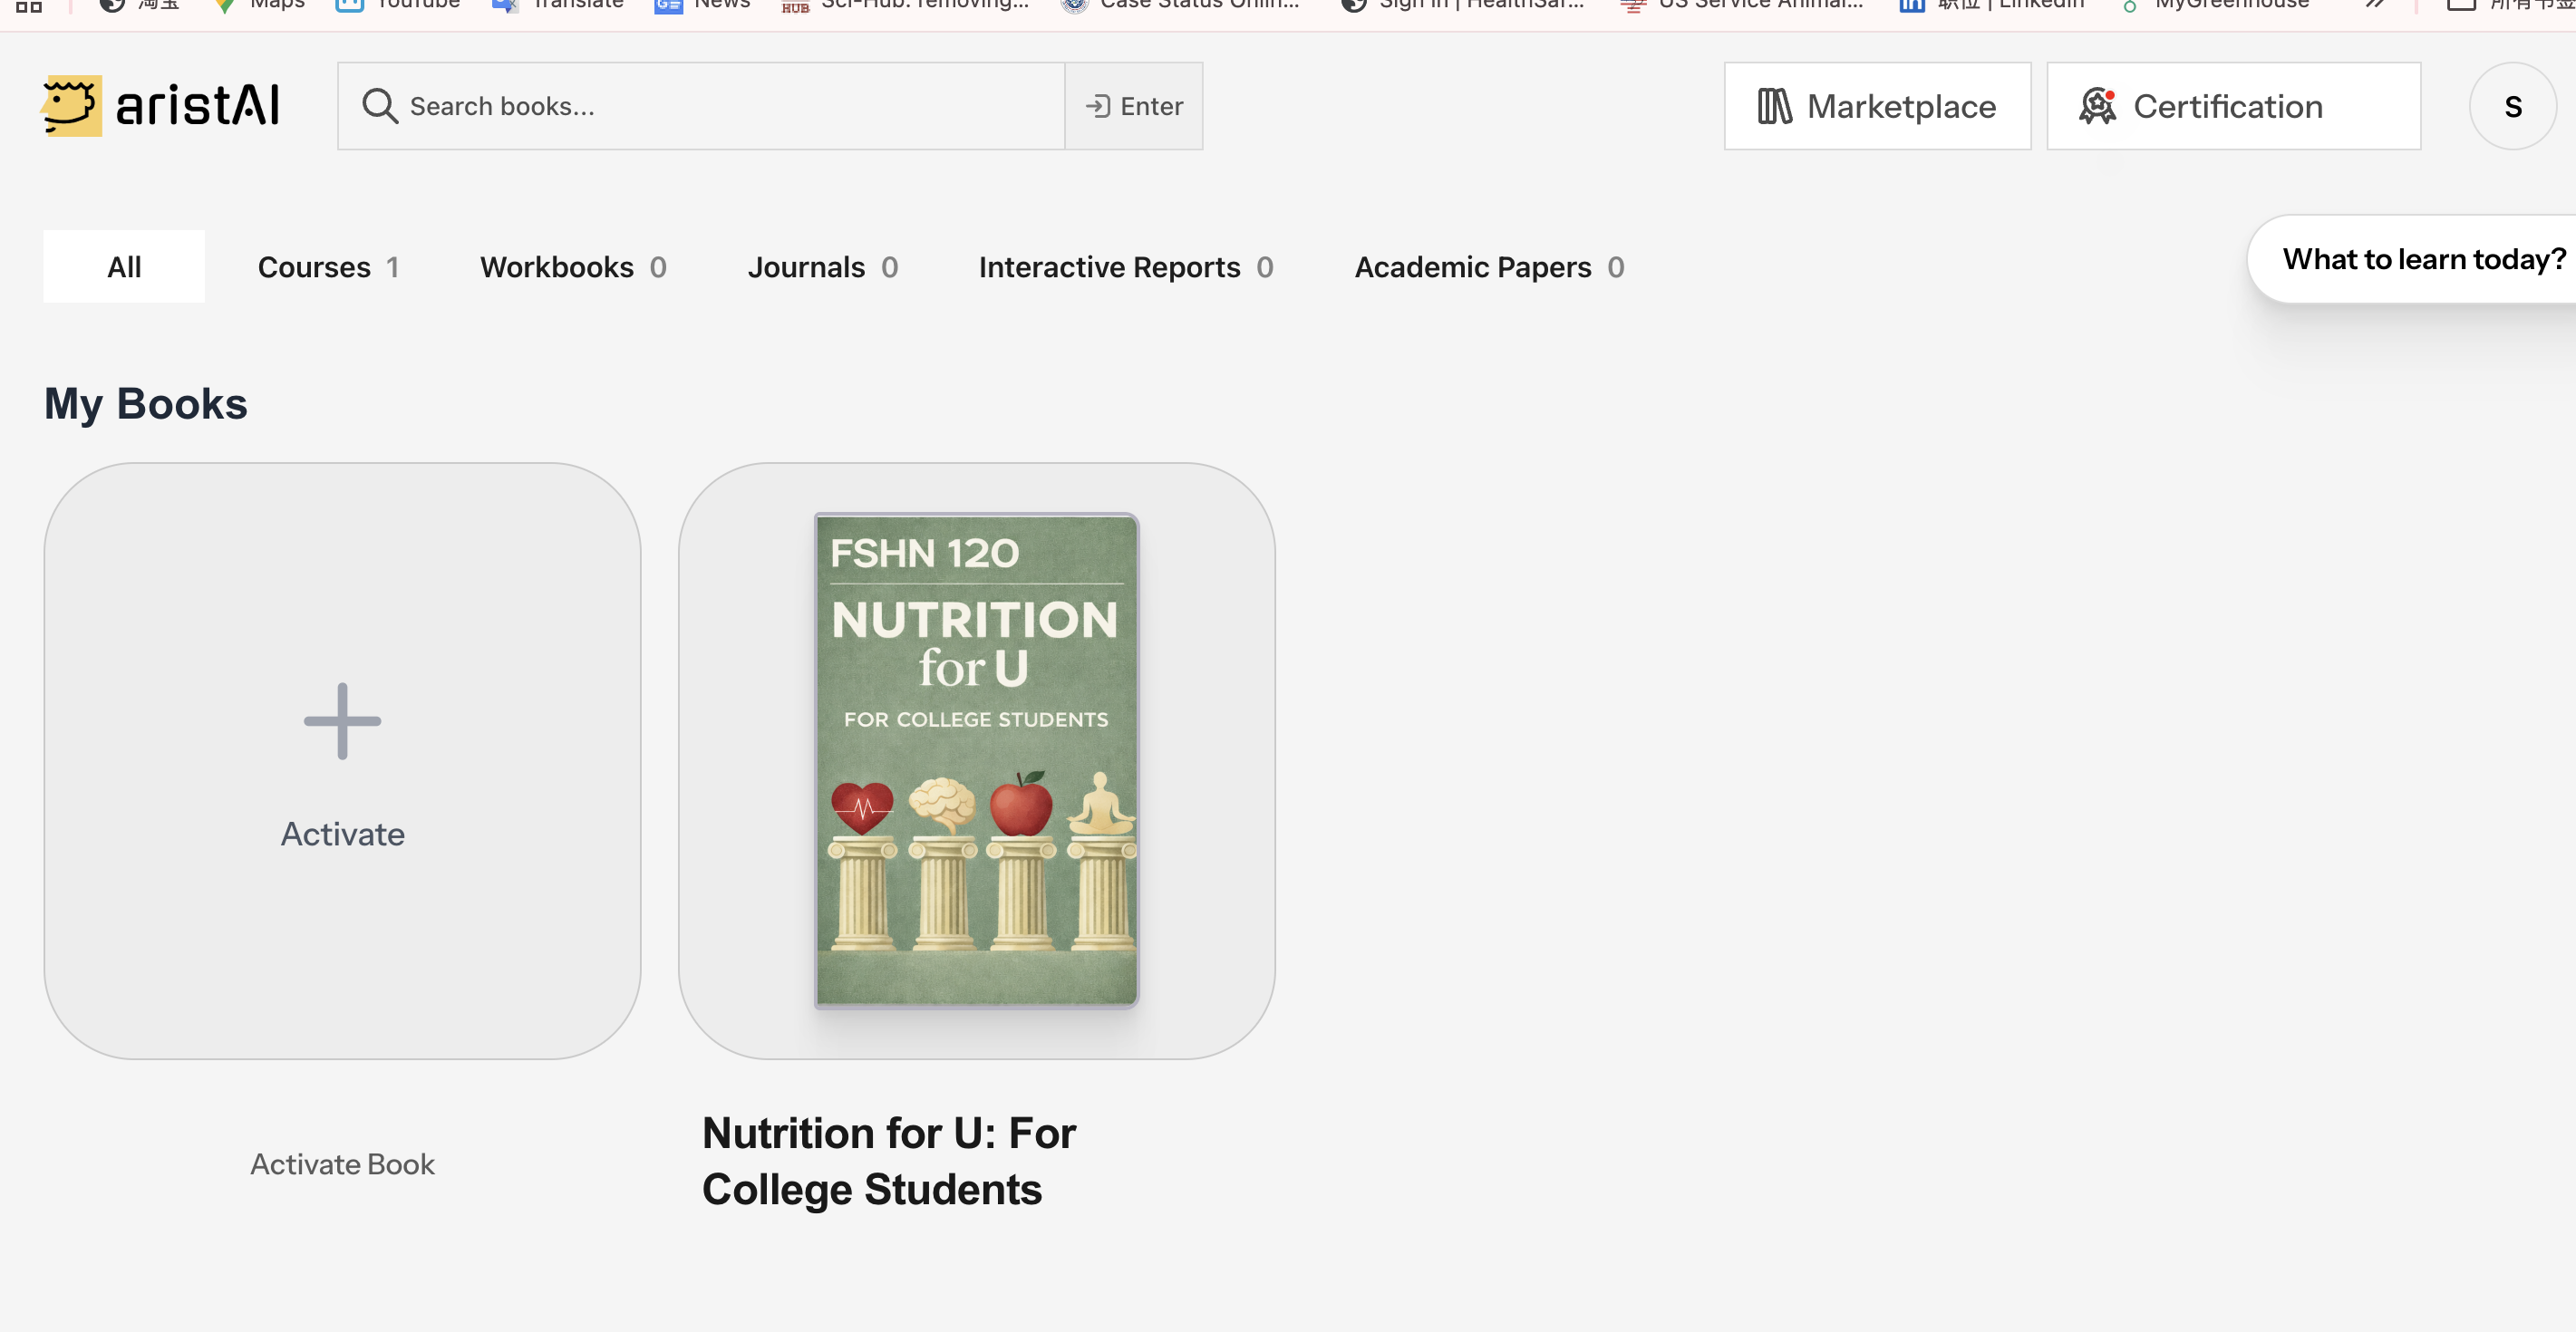Image resolution: width=2576 pixels, height=1332 pixels.
Task: Click the Certification badge icon
Action: [2100, 105]
